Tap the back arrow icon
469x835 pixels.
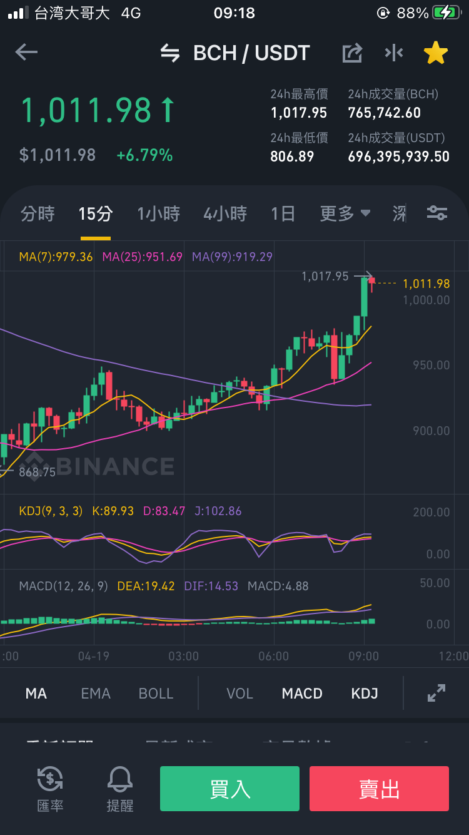pyautogui.click(x=26, y=53)
